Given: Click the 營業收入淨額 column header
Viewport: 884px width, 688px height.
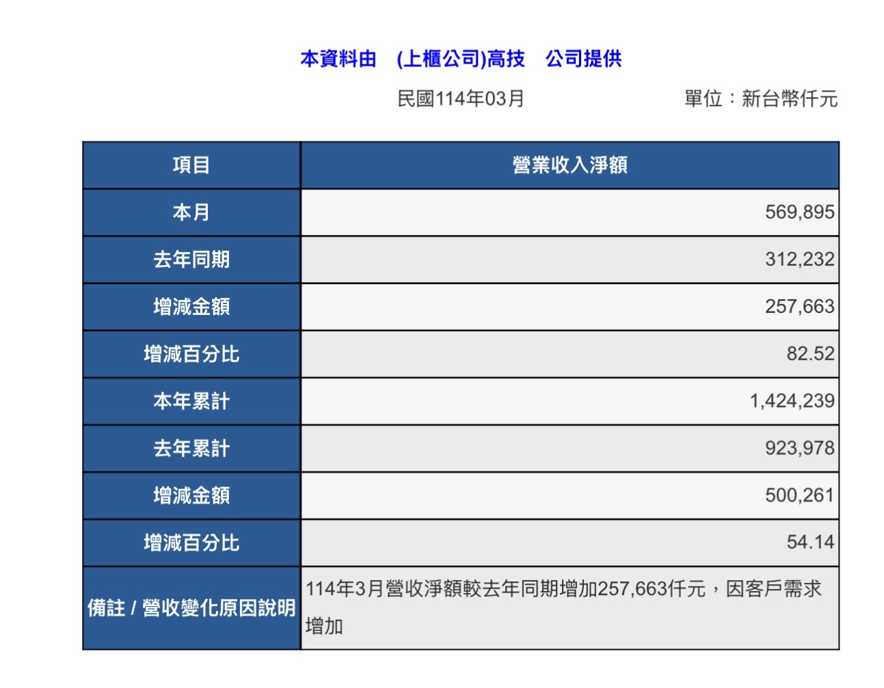Looking at the screenshot, I should point(570,165).
